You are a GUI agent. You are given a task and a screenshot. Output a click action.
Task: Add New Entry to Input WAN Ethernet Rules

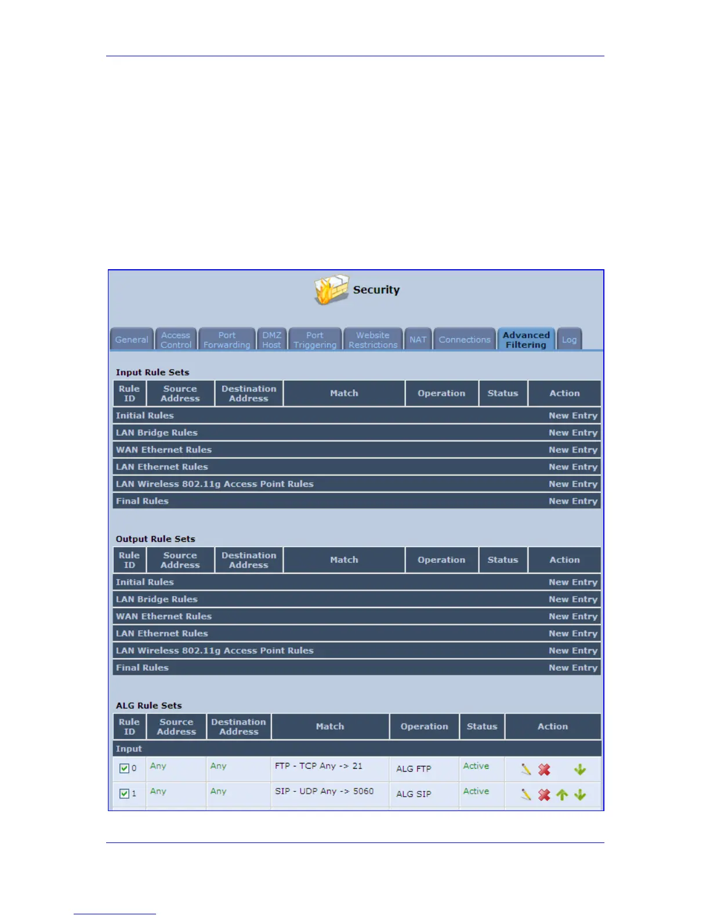point(573,450)
